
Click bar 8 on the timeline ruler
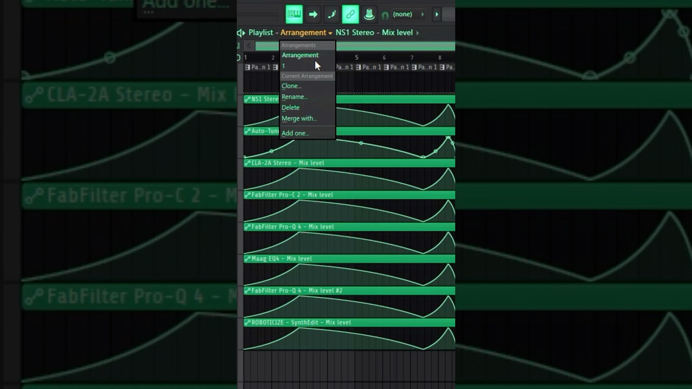[x=440, y=58]
